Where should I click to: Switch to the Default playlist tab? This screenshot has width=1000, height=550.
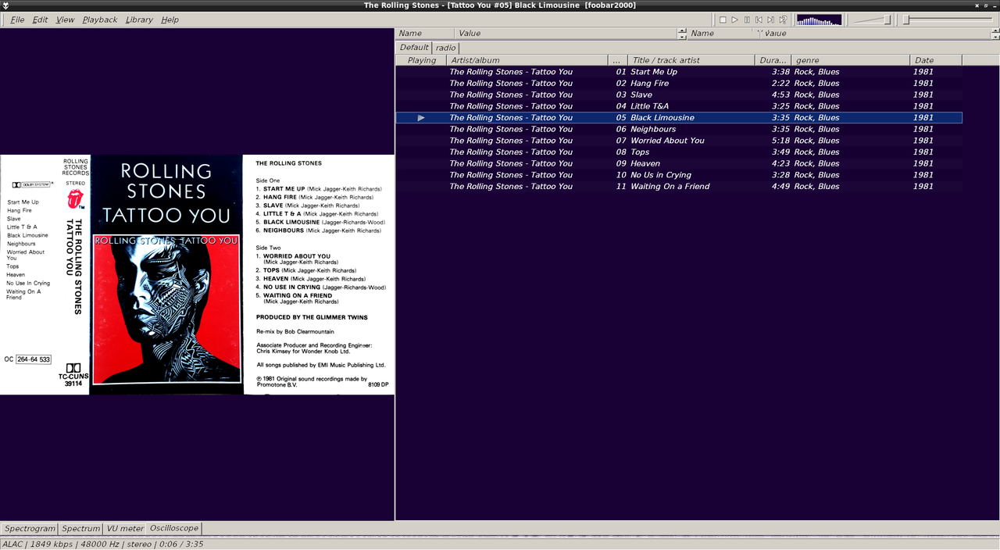pyautogui.click(x=414, y=47)
